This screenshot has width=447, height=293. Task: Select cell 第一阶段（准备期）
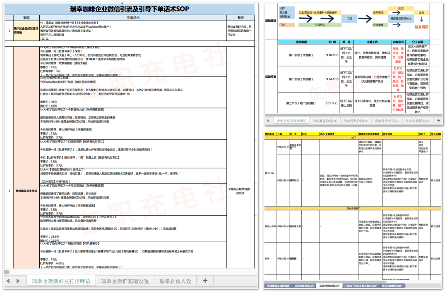pyautogui.click(x=301, y=55)
